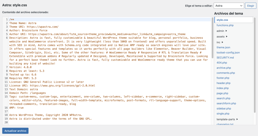
Task: Click the Elegir button
Action: pos(251,6)
